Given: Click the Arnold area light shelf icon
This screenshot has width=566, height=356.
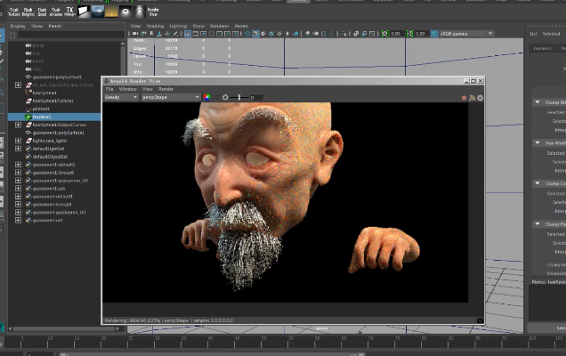Looking at the screenshot, I should (x=83, y=12).
